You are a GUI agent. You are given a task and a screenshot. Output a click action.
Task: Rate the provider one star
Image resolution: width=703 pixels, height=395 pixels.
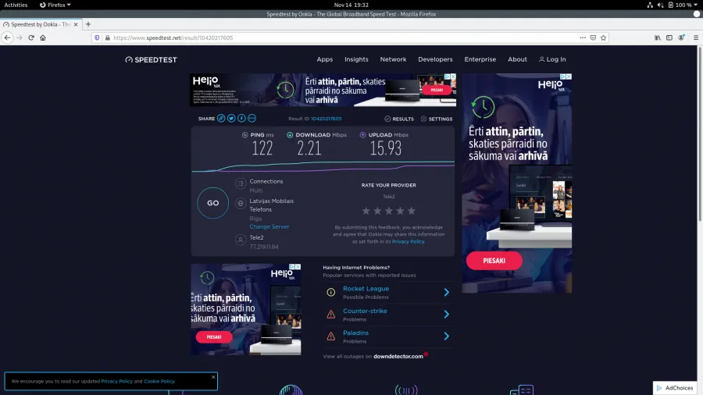[366, 211]
